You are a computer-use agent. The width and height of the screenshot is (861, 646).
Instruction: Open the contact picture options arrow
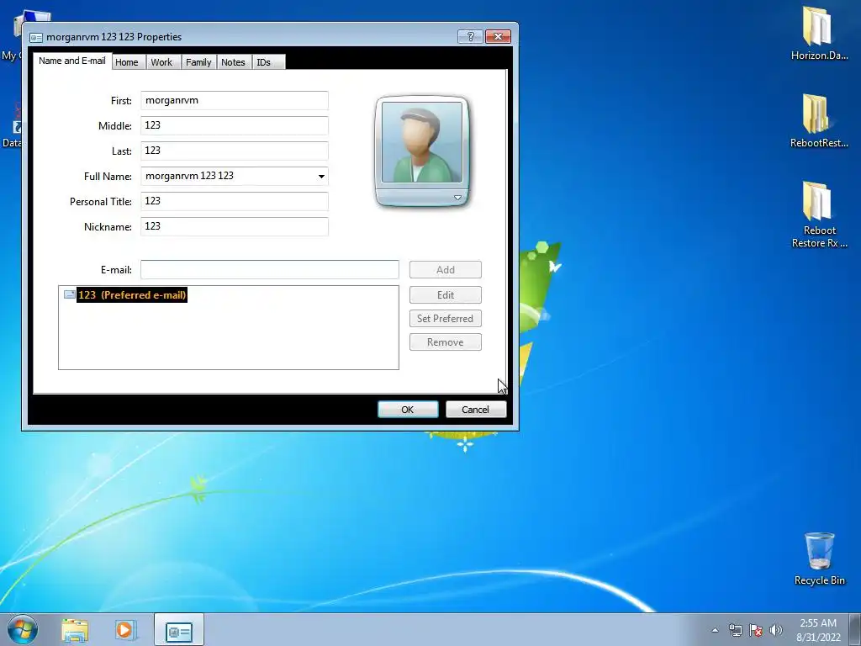point(457,197)
